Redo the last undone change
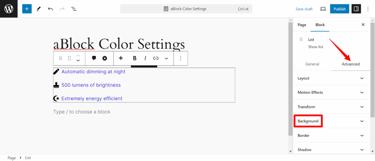375x161 pixels. [x=62, y=9]
